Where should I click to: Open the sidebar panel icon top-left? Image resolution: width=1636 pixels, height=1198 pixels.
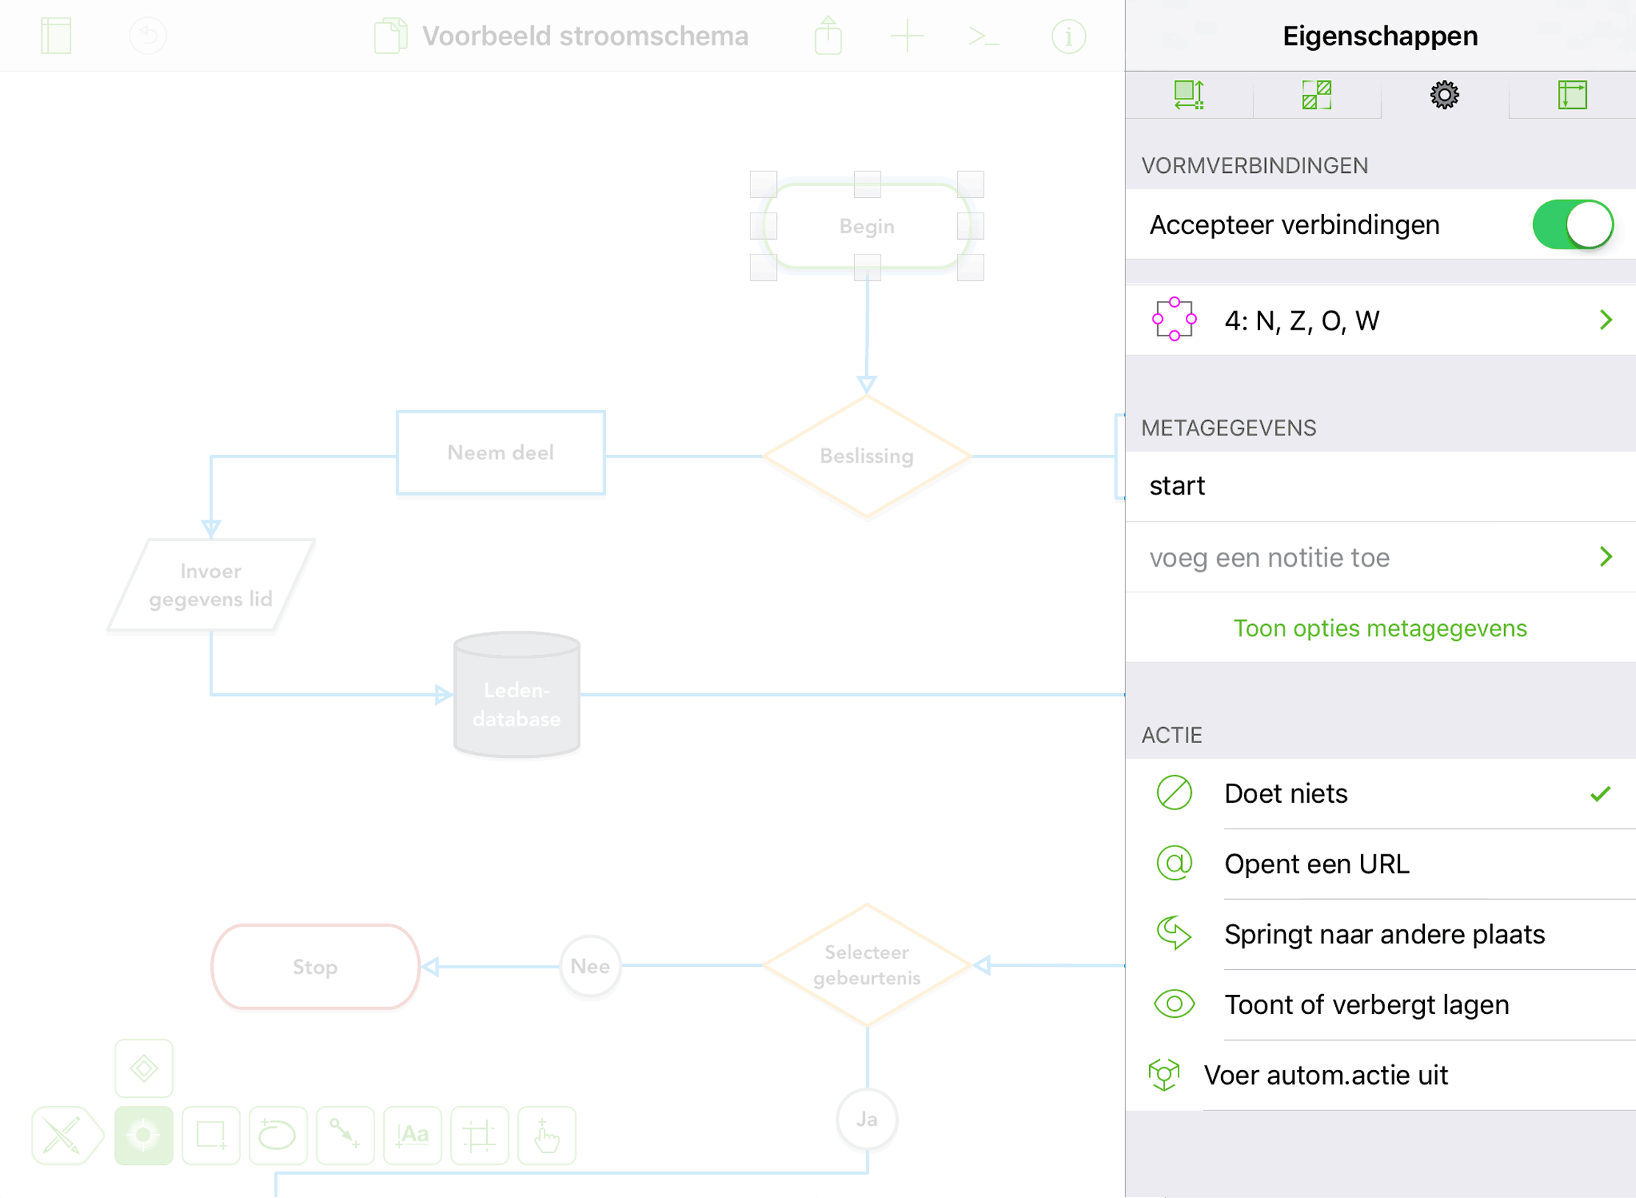tap(56, 35)
